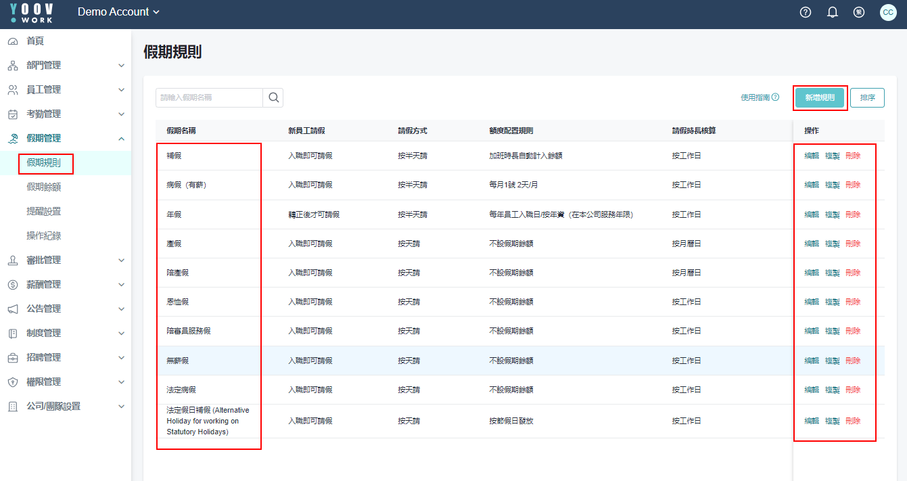The image size is (907, 481).
Task: Click 刪除 for the 年假 row
Action: tap(853, 214)
